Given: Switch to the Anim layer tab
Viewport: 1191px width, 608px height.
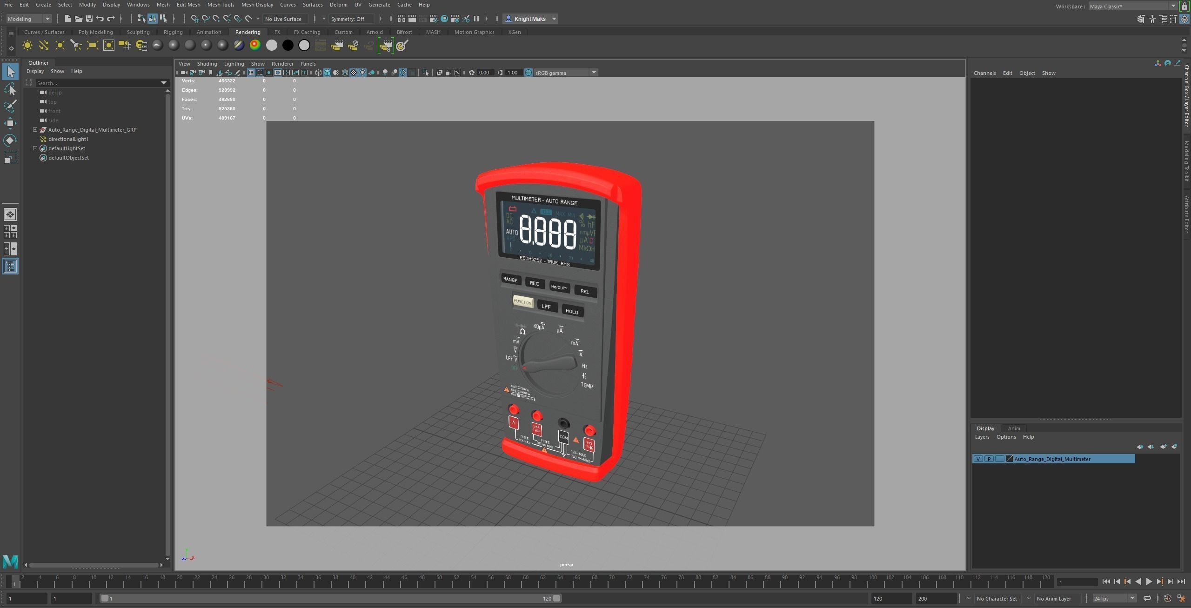Looking at the screenshot, I should pos(1014,428).
